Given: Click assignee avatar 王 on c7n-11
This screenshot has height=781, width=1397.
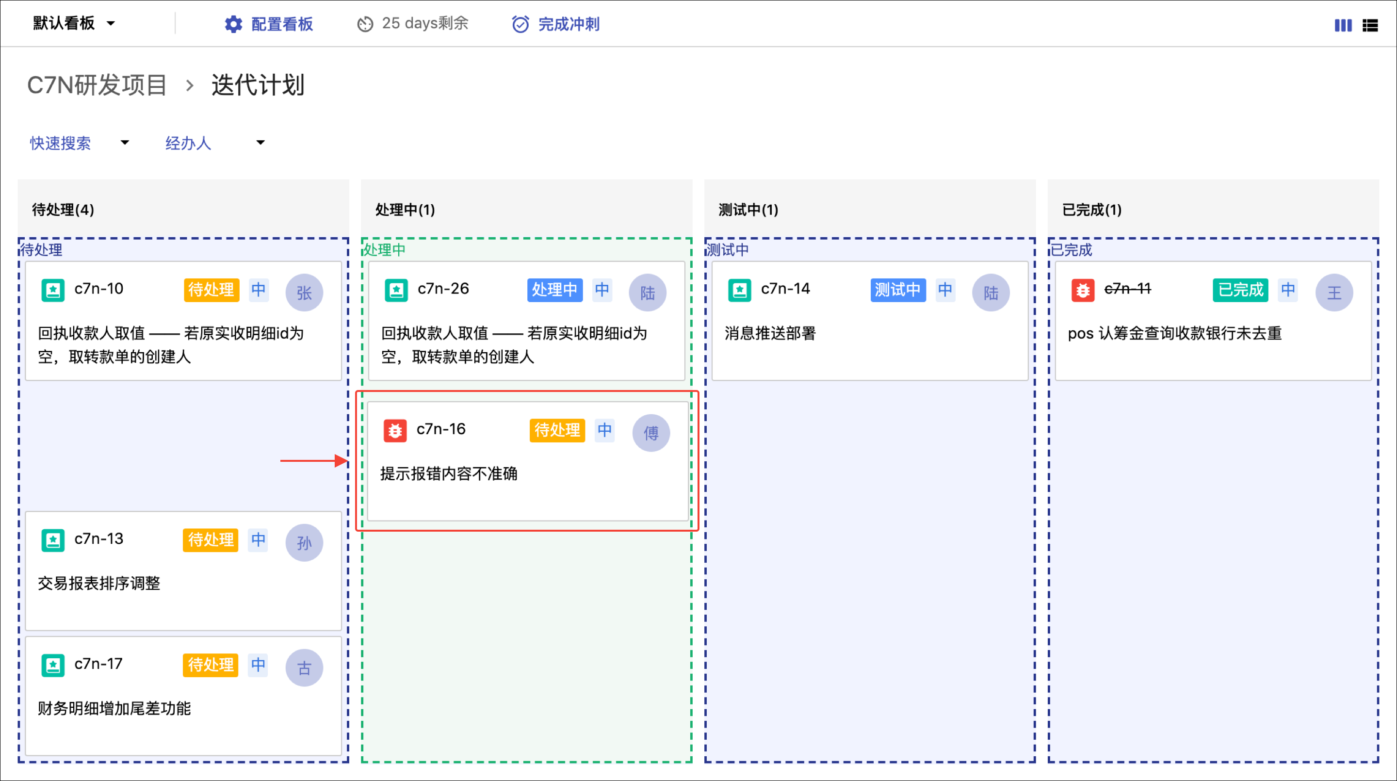Looking at the screenshot, I should pyautogui.click(x=1334, y=293).
